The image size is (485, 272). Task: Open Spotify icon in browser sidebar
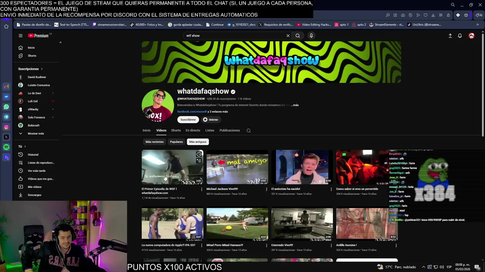pyautogui.click(x=6, y=147)
